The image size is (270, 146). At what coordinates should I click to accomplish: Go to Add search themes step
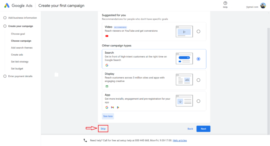(22, 48)
